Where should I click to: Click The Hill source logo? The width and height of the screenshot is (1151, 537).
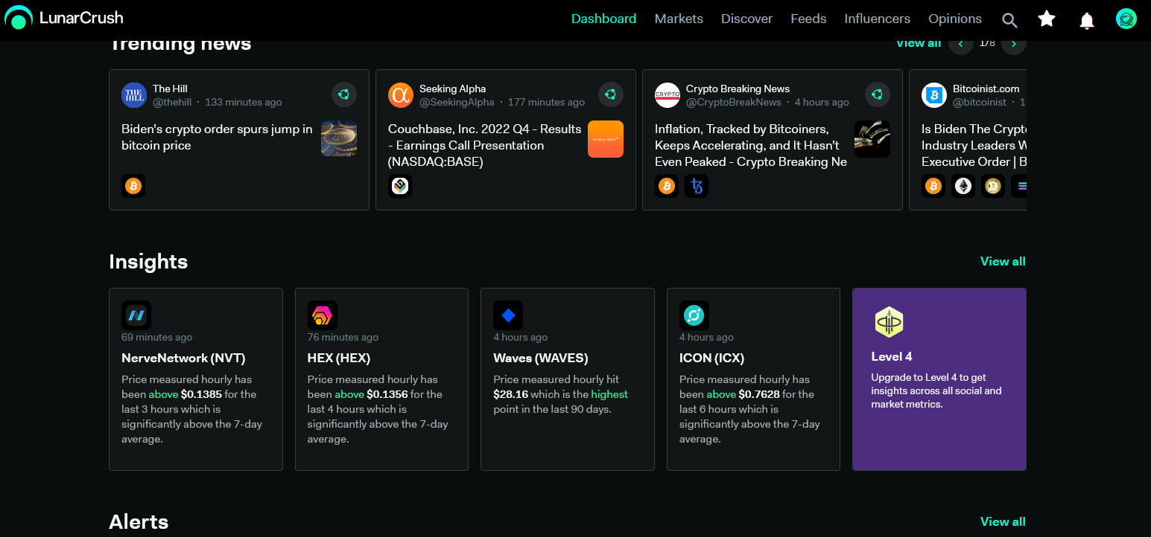[x=134, y=95]
